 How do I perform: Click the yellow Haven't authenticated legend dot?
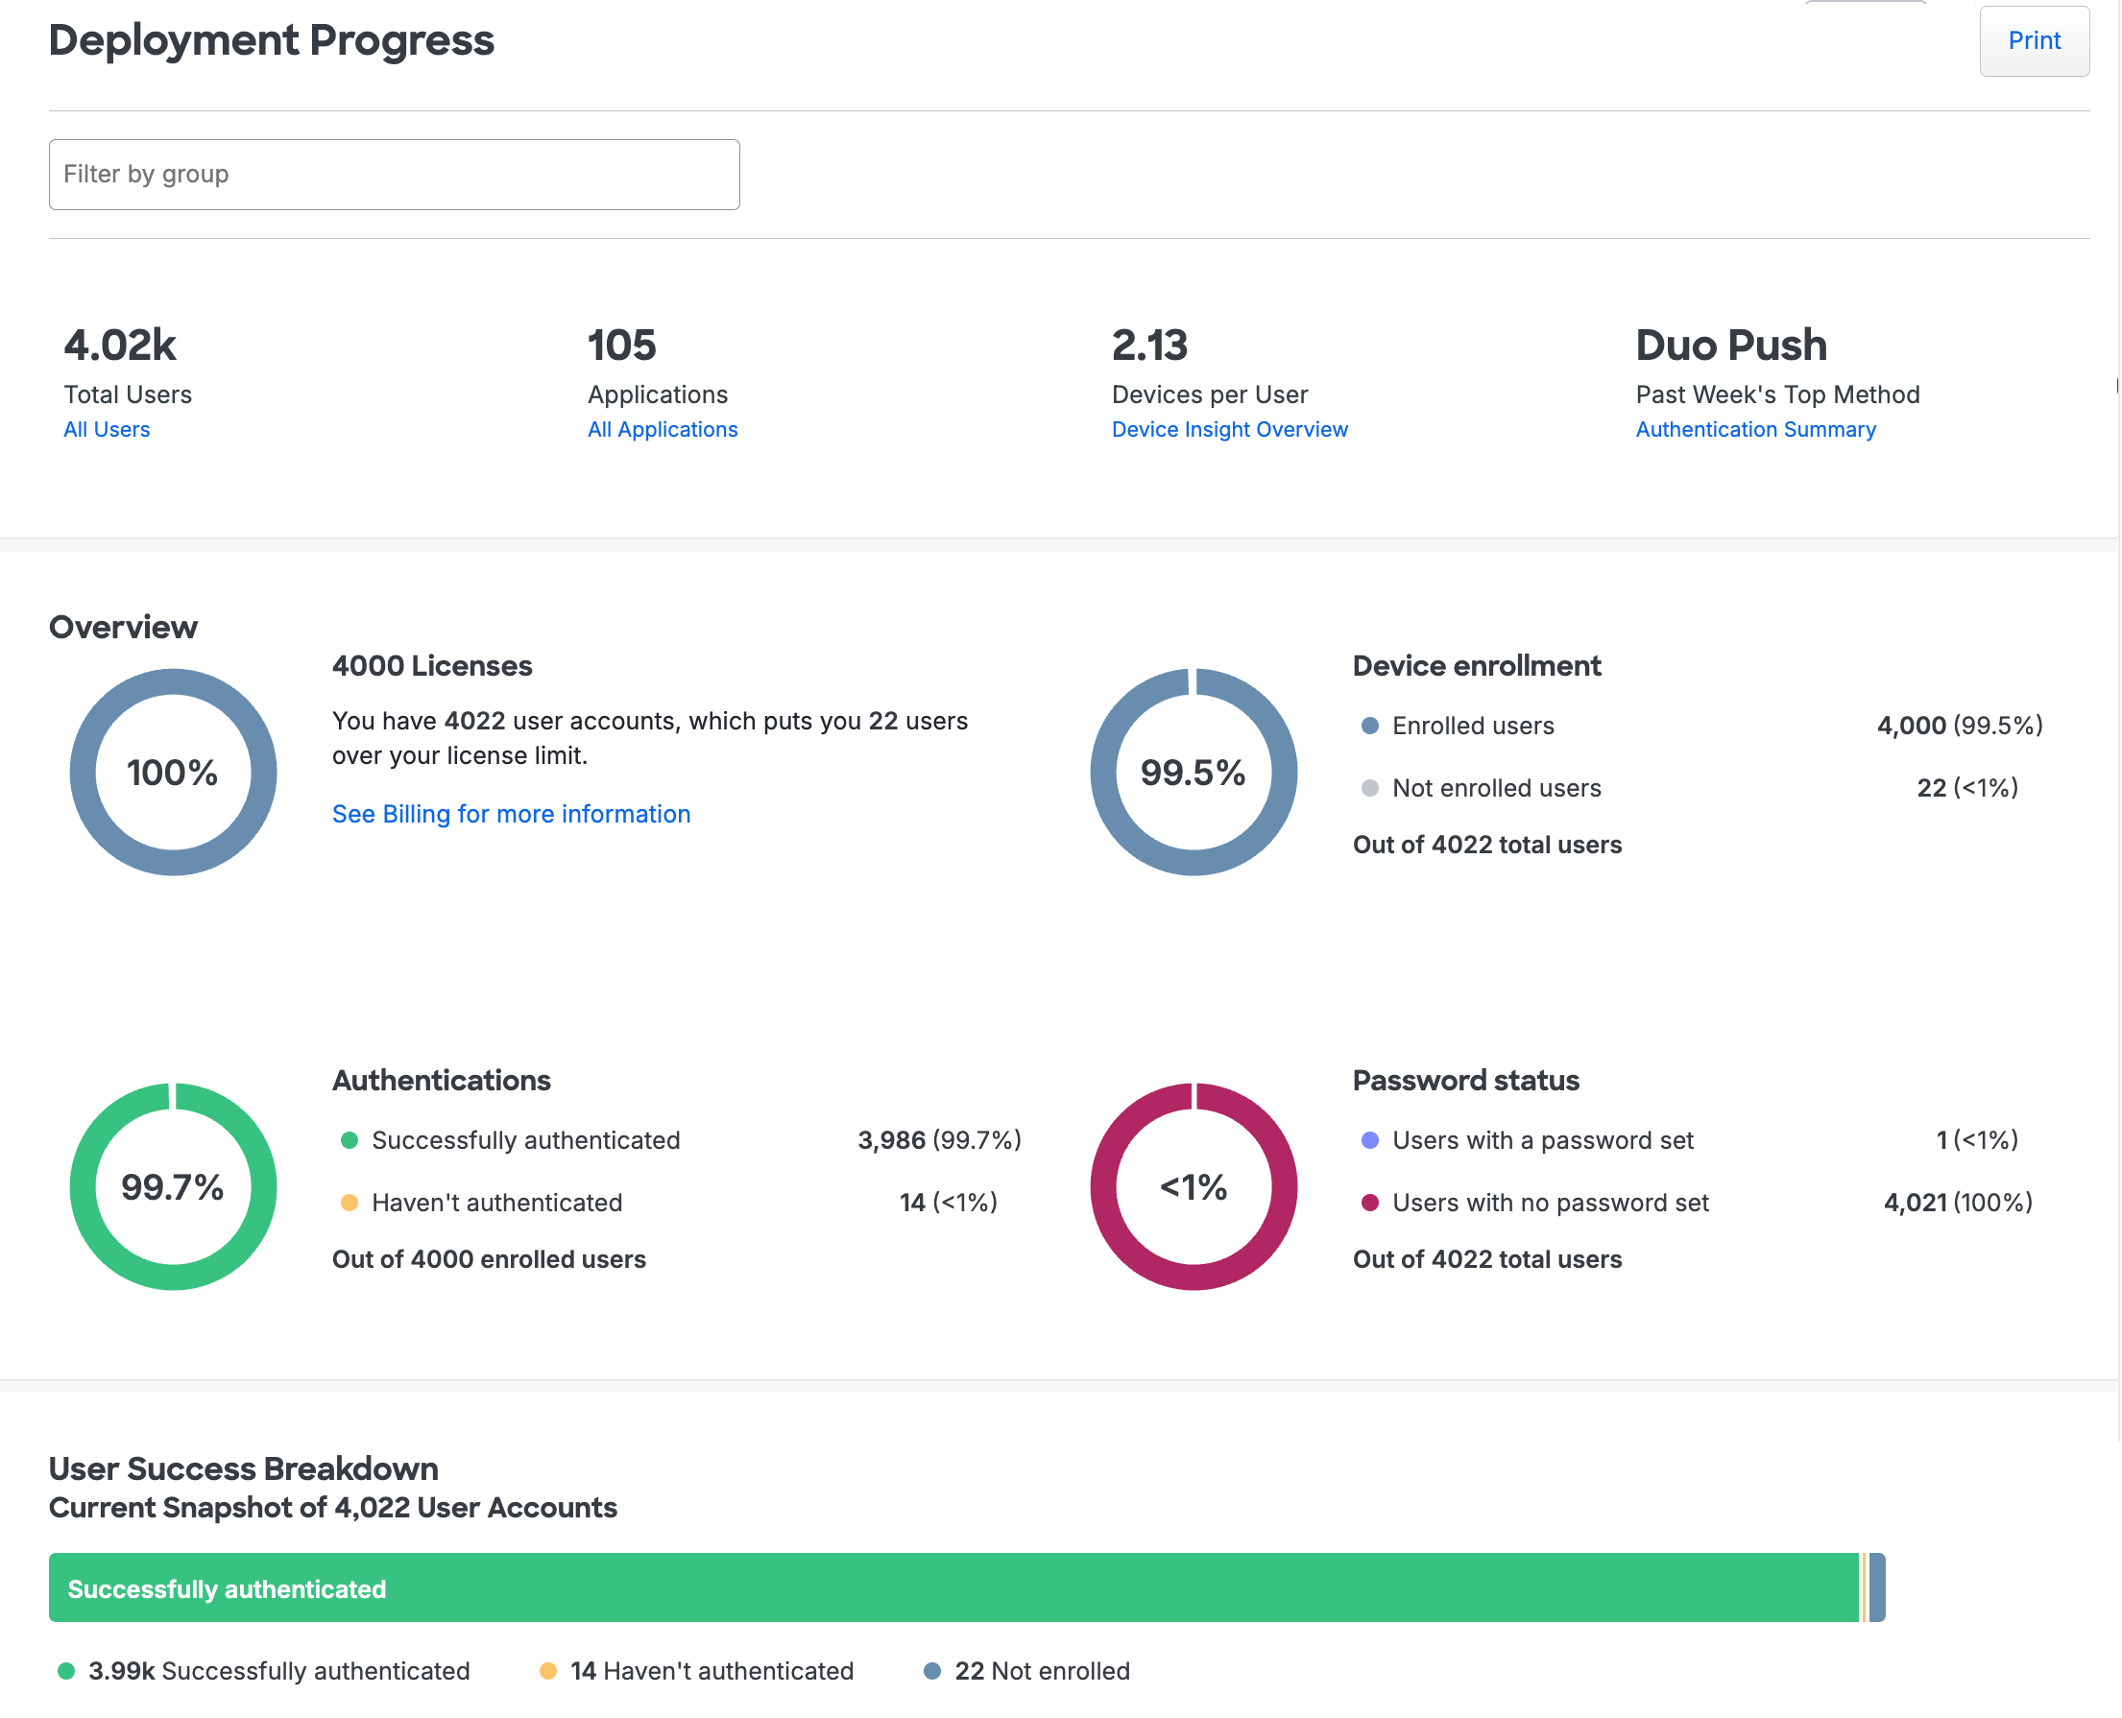(349, 1204)
